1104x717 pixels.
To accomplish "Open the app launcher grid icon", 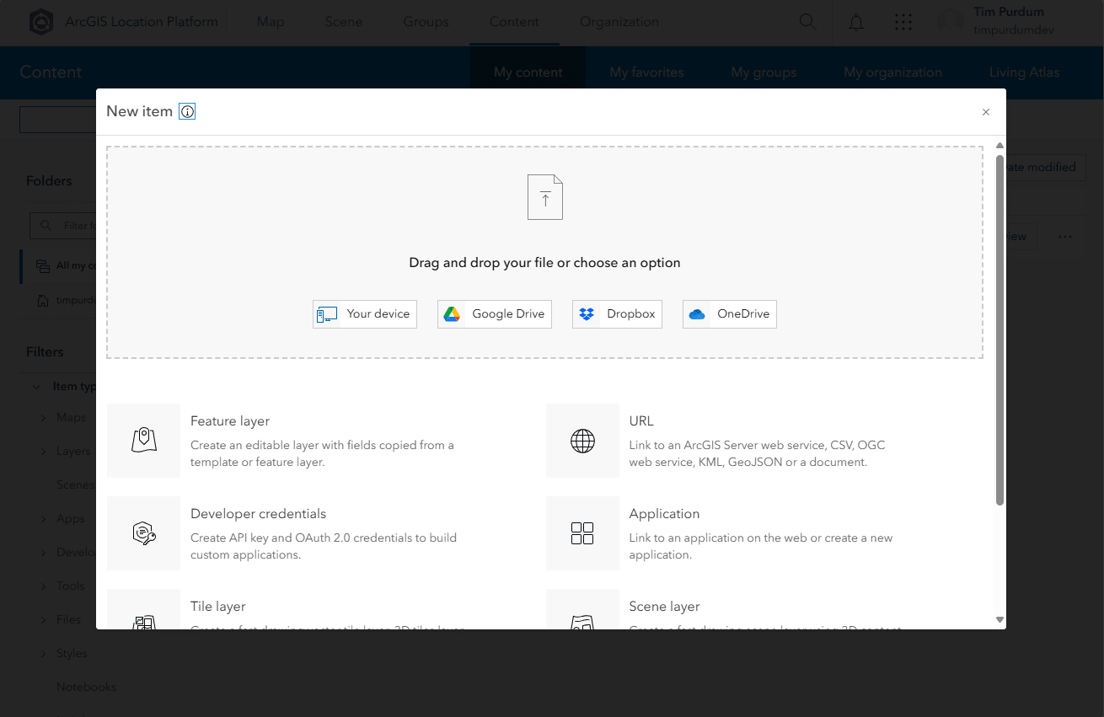I will (903, 23).
